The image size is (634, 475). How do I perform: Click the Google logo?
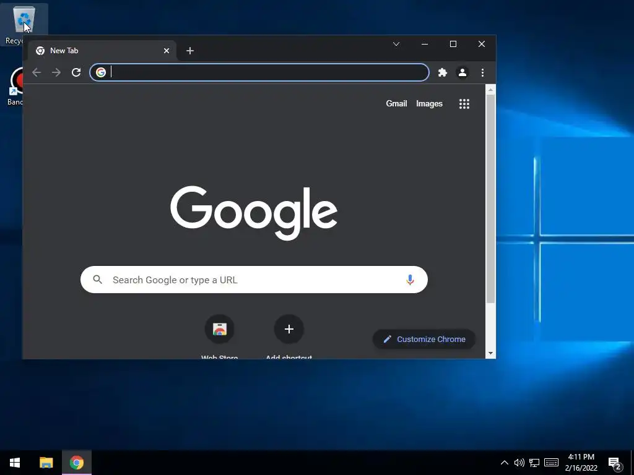(x=253, y=213)
